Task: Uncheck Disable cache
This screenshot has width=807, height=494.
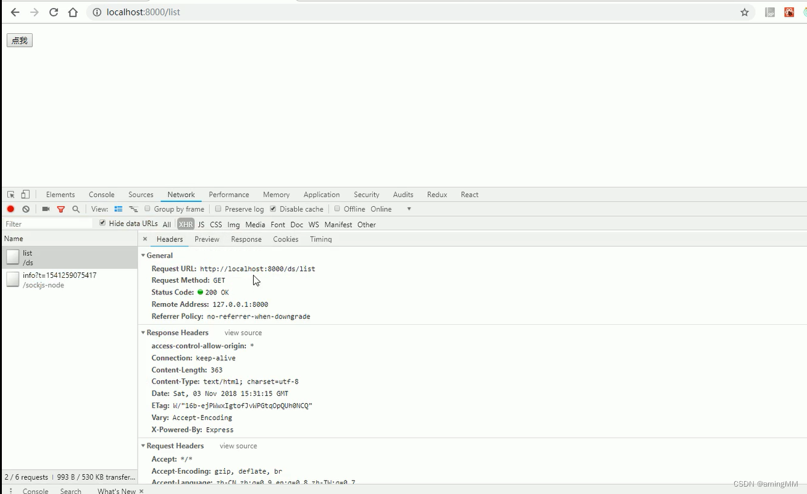Action: pyautogui.click(x=273, y=209)
